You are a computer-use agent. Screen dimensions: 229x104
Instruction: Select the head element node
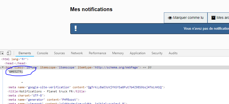coord(16,63)
